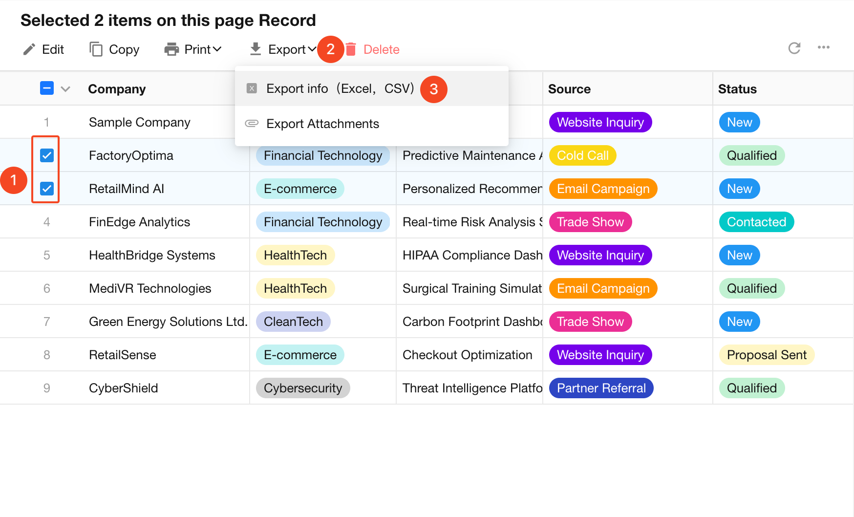Open selection options chevron beside header checkbox

(x=65, y=89)
